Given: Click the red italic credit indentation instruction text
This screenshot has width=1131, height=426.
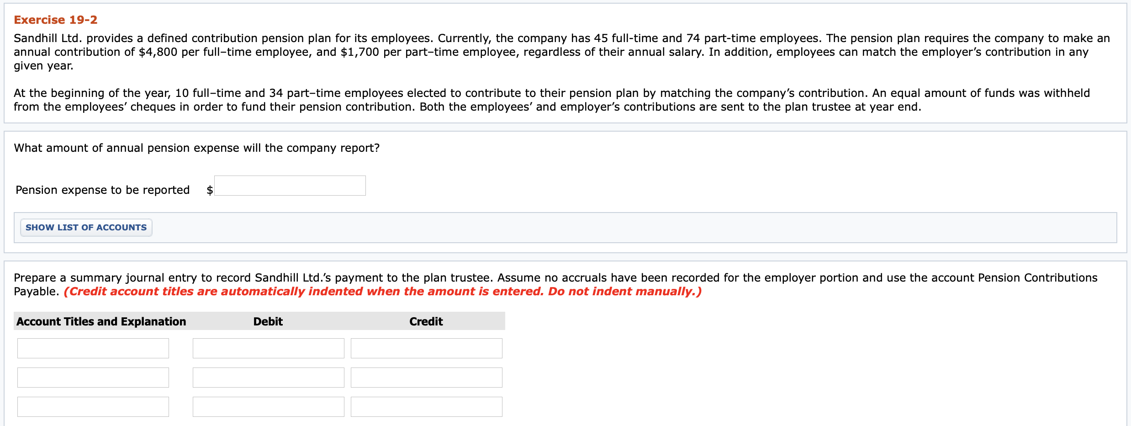Looking at the screenshot, I should pyautogui.click(x=383, y=291).
